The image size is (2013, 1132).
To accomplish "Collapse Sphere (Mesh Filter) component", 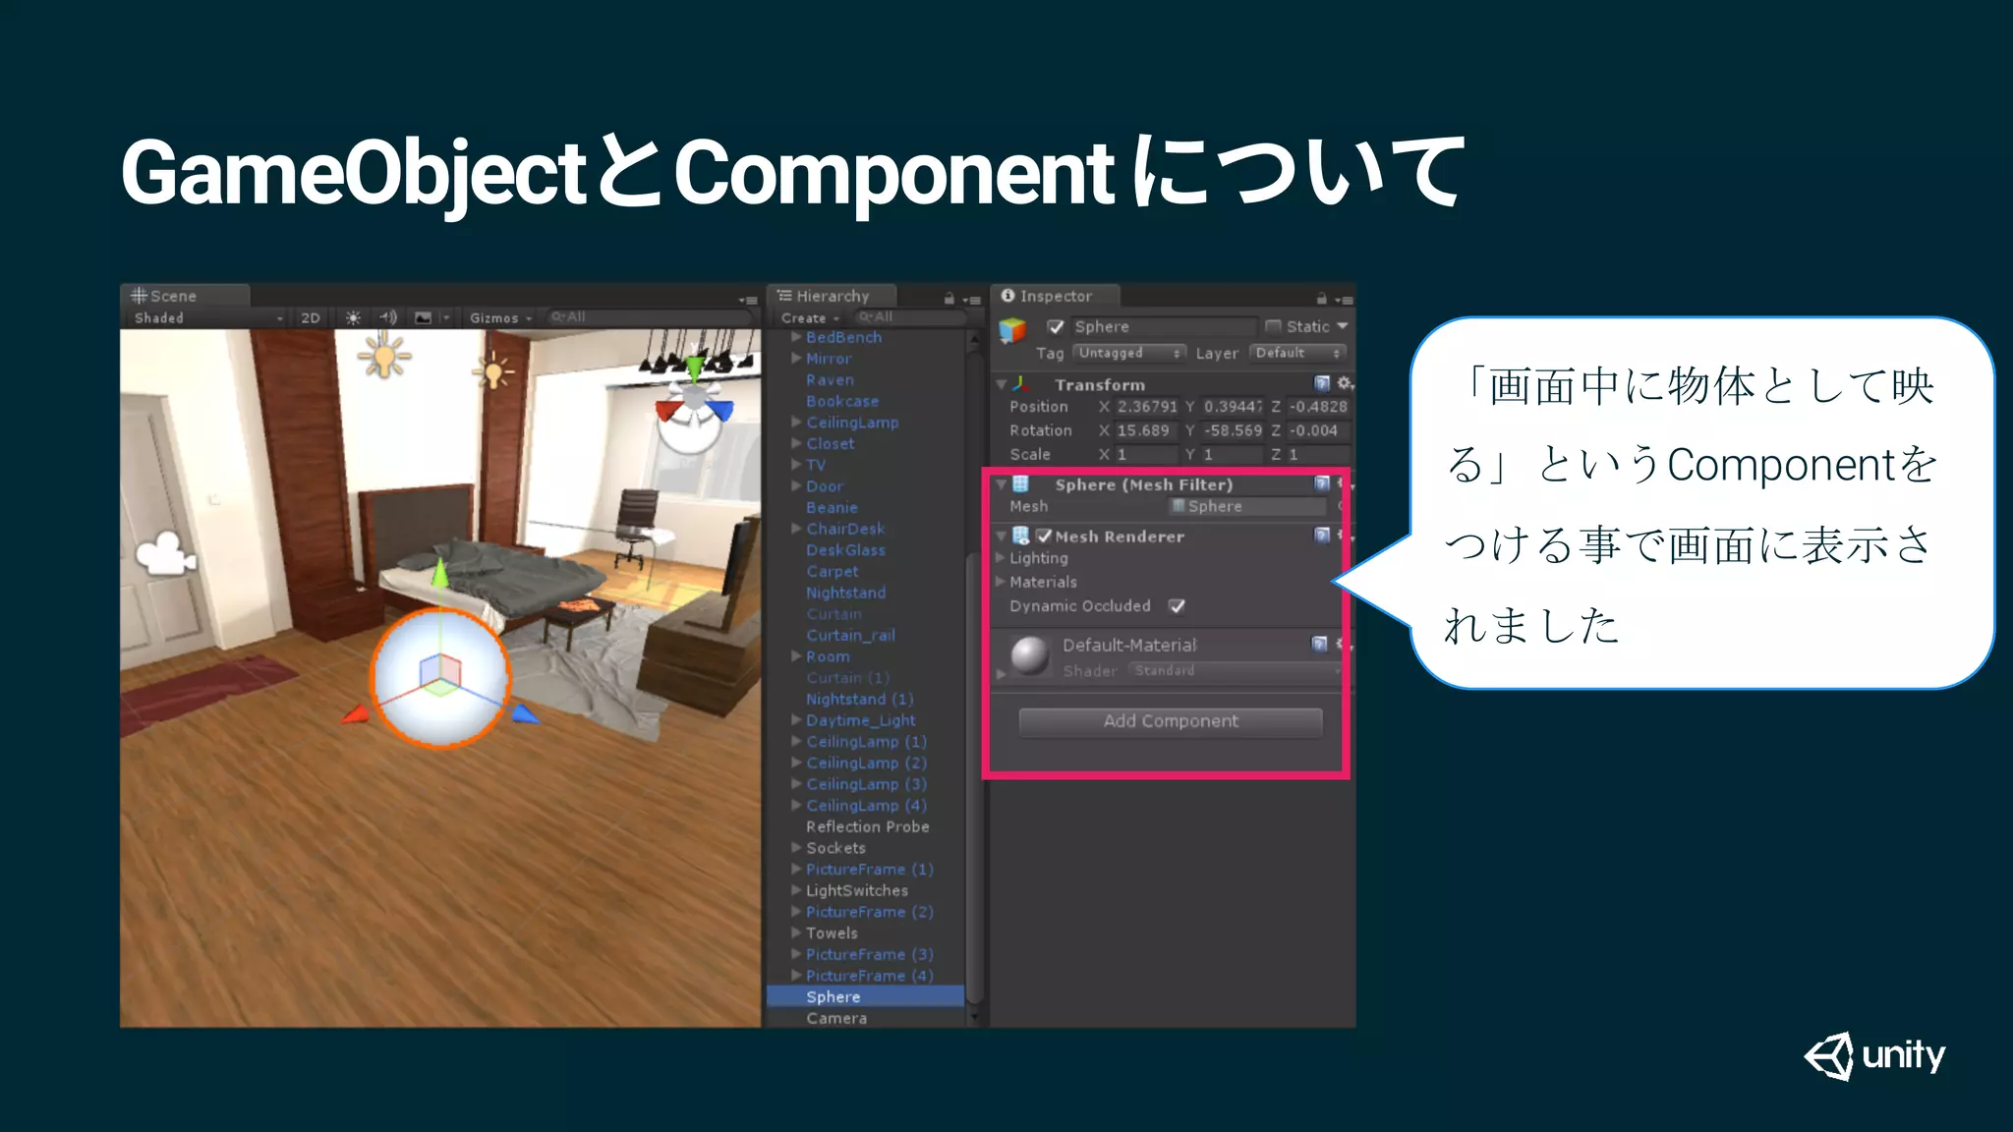I will [x=1001, y=484].
